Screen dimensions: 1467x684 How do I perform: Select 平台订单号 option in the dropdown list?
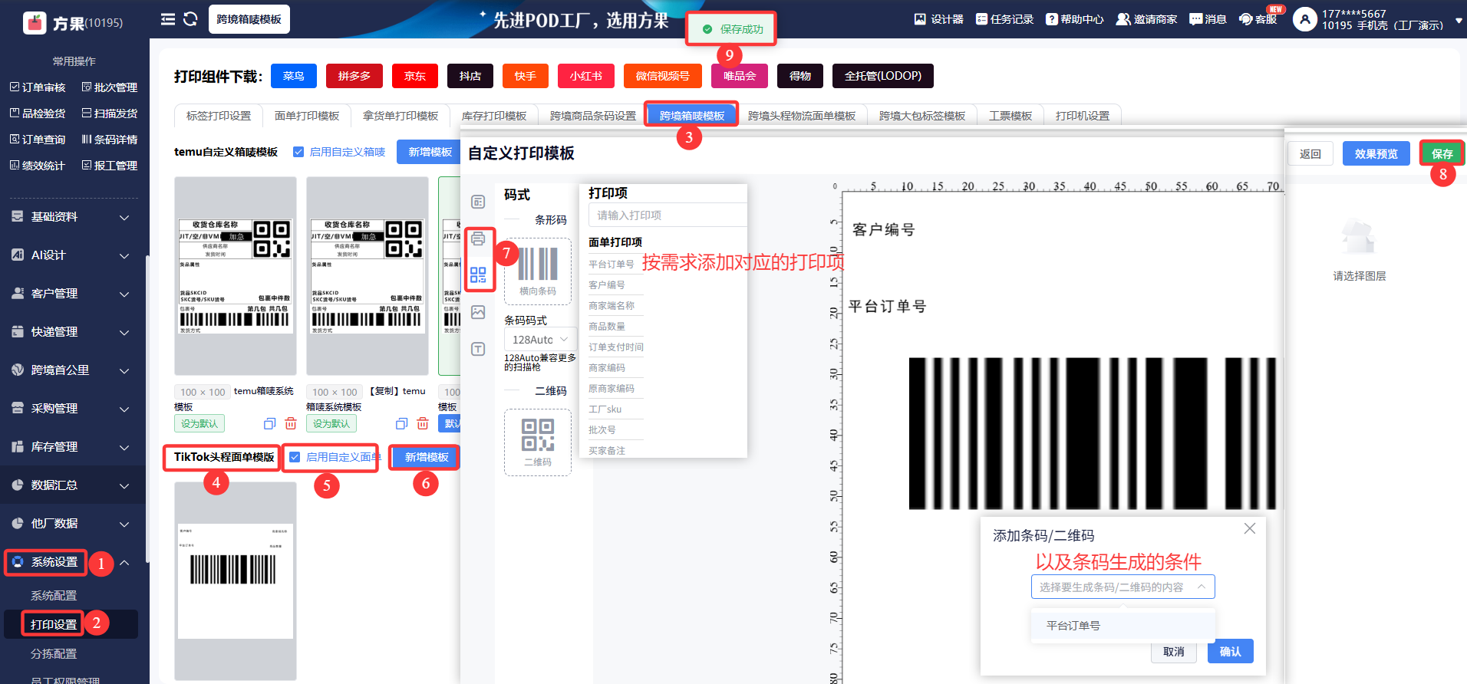click(1123, 625)
